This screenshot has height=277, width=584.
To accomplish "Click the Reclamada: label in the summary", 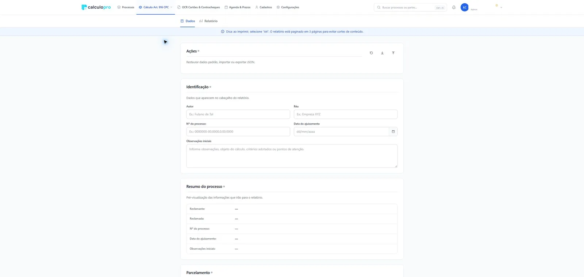I will [197, 219].
